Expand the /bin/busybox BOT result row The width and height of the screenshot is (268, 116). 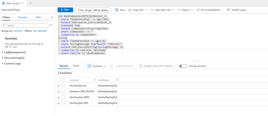[x=59, y=103]
